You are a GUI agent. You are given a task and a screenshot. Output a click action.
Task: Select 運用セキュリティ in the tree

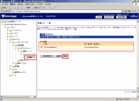[20, 72]
